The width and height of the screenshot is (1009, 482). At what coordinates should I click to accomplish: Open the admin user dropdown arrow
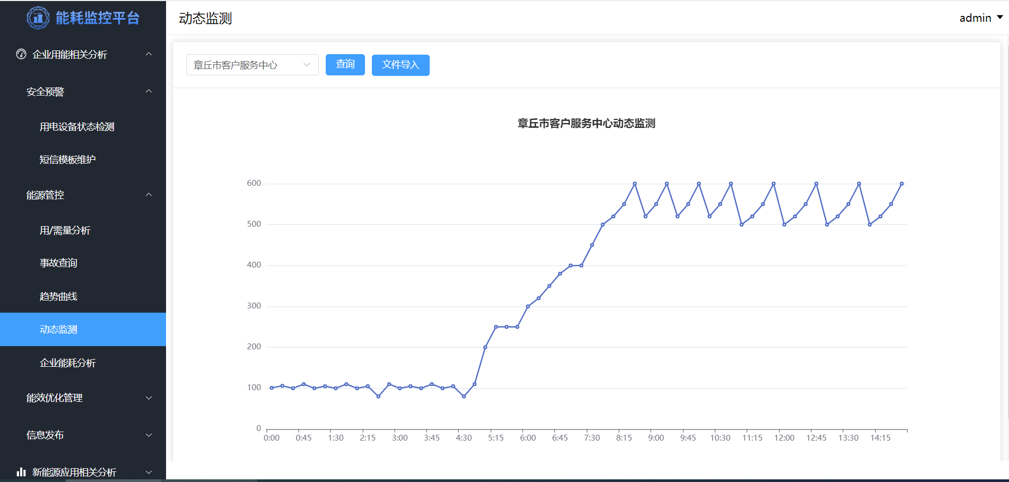pyautogui.click(x=1000, y=18)
